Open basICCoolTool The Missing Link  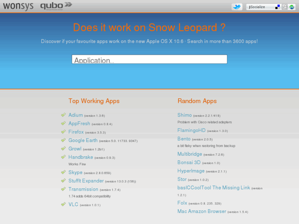click(213, 187)
